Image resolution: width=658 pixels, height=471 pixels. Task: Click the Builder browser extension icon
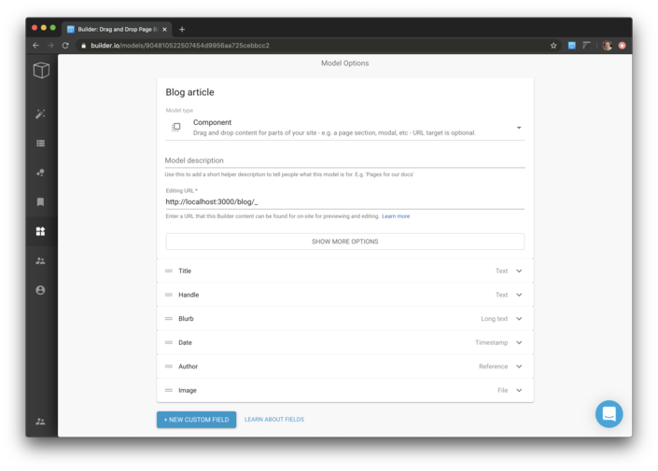571,46
